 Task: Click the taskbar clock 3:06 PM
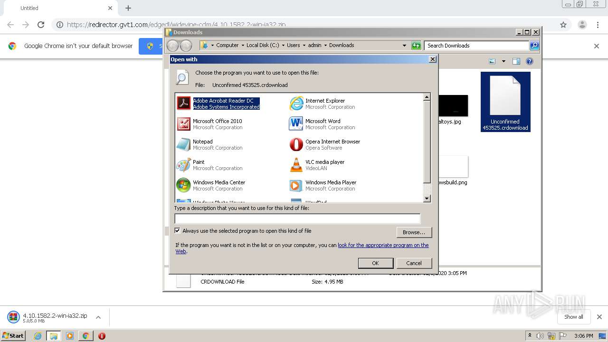(583, 336)
